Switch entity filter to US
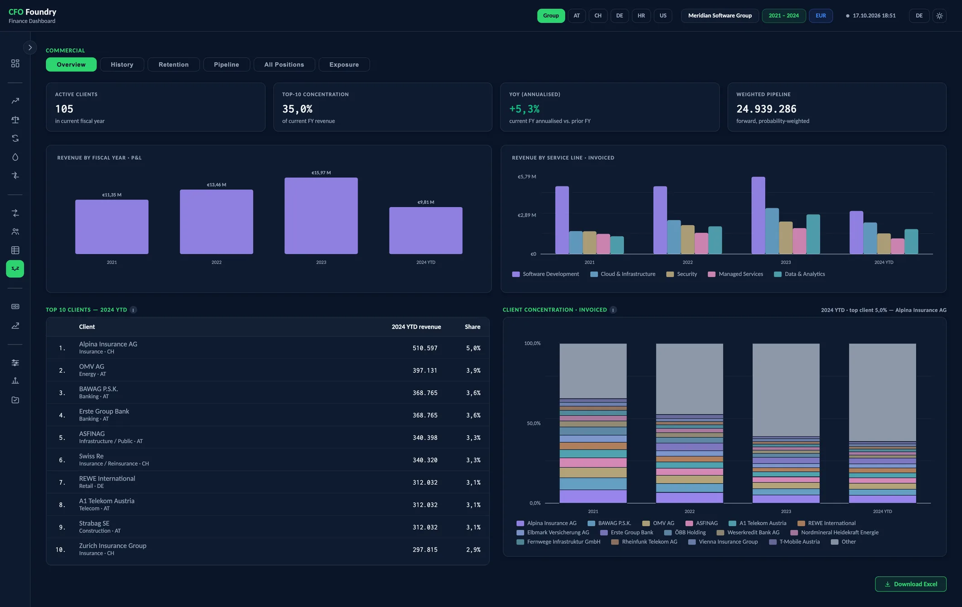962x607 pixels. [x=663, y=15]
